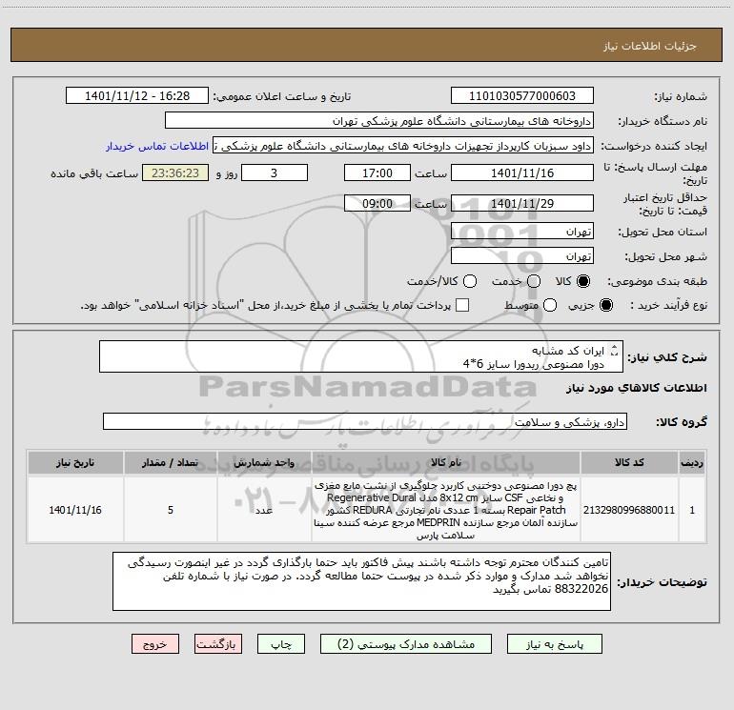
Task: Click the announcement date field 1401/11/12 - 16:28
Action: [x=137, y=96]
